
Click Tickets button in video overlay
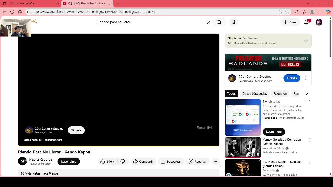tap(76, 130)
